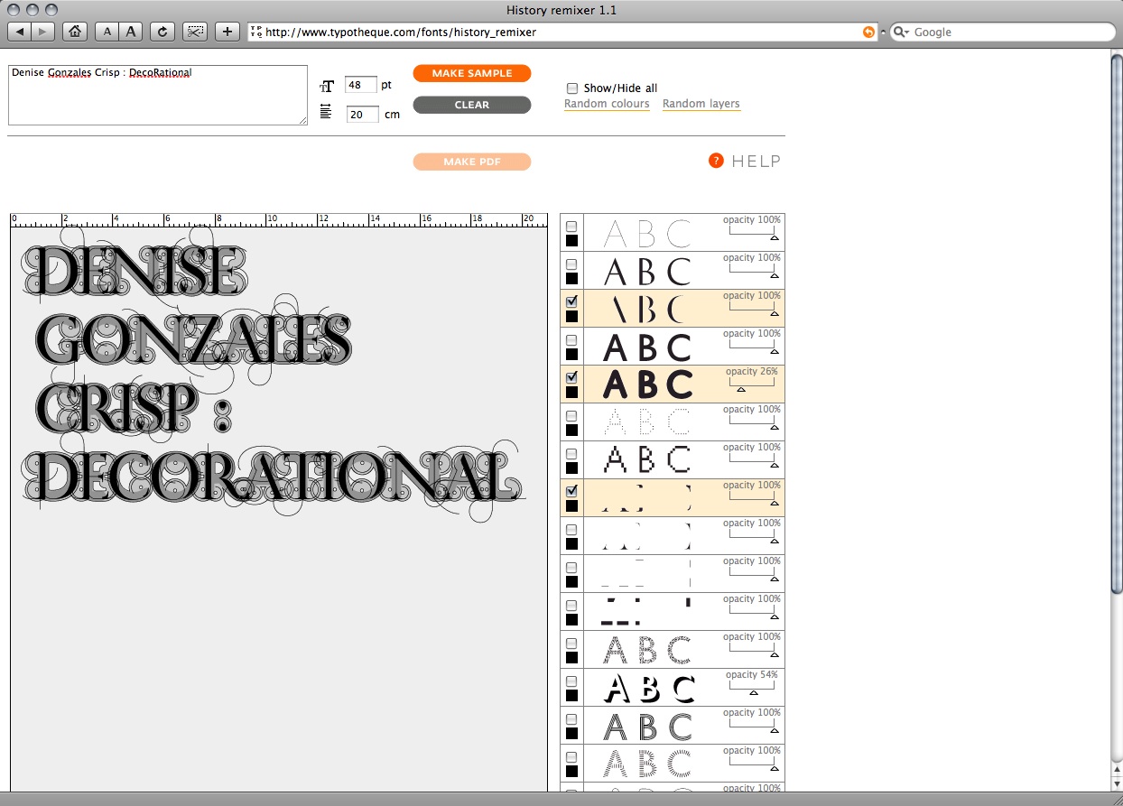This screenshot has height=806, width=1123.
Task: Click the opacity slider handle at 54%
Action: [754, 692]
